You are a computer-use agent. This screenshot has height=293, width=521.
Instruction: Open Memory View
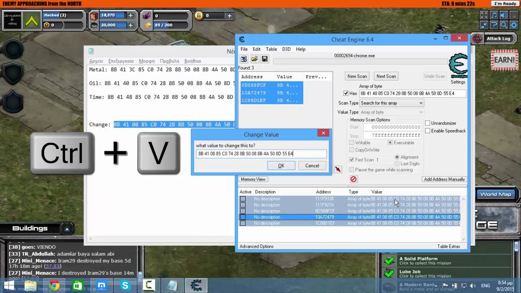pyautogui.click(x=253, y=179)
